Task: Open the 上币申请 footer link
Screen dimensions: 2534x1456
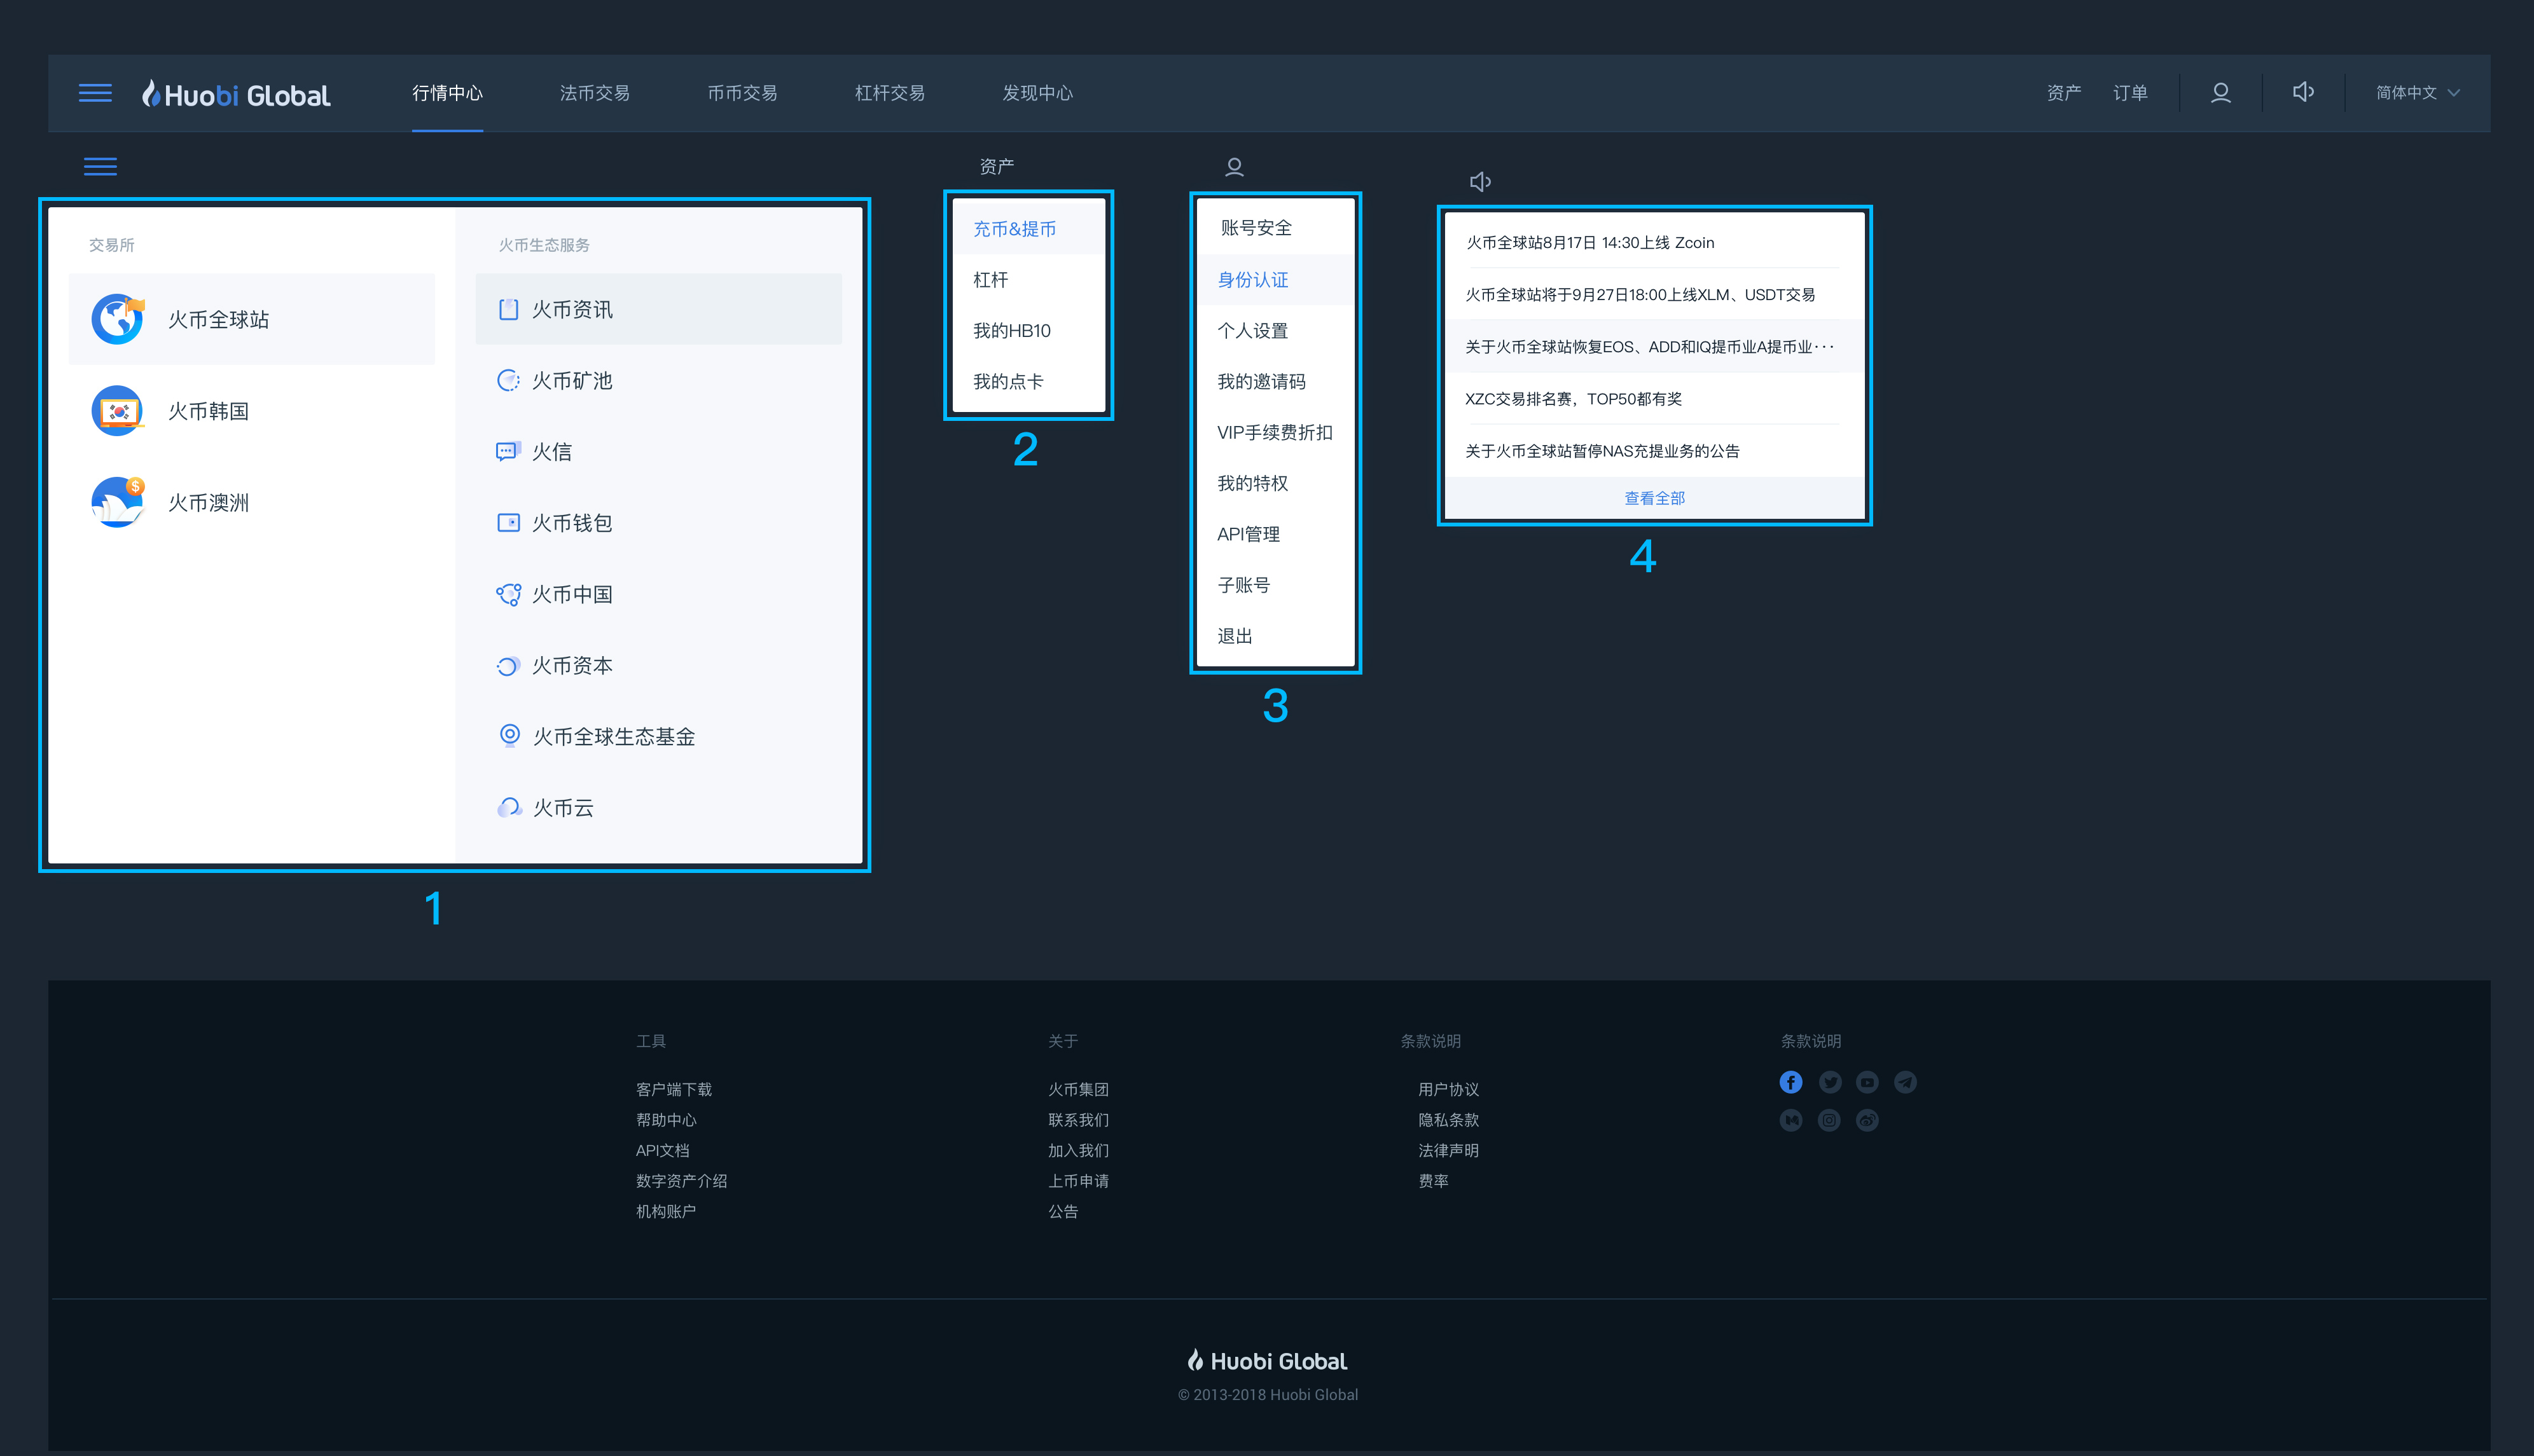Action: pos(1077,1181)
